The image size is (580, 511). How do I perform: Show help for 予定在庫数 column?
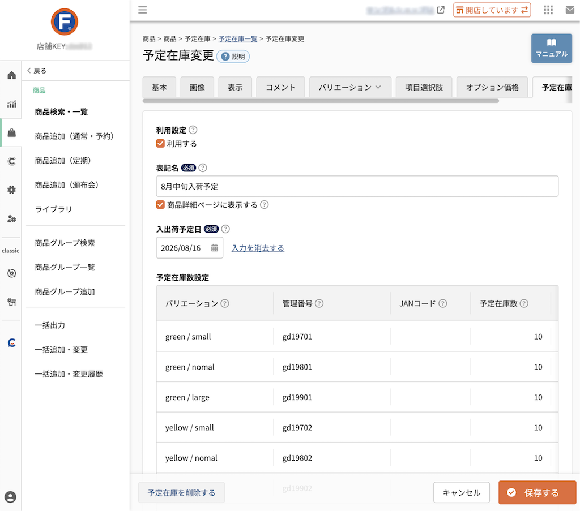pyautogui.click(x=524, y=303)
